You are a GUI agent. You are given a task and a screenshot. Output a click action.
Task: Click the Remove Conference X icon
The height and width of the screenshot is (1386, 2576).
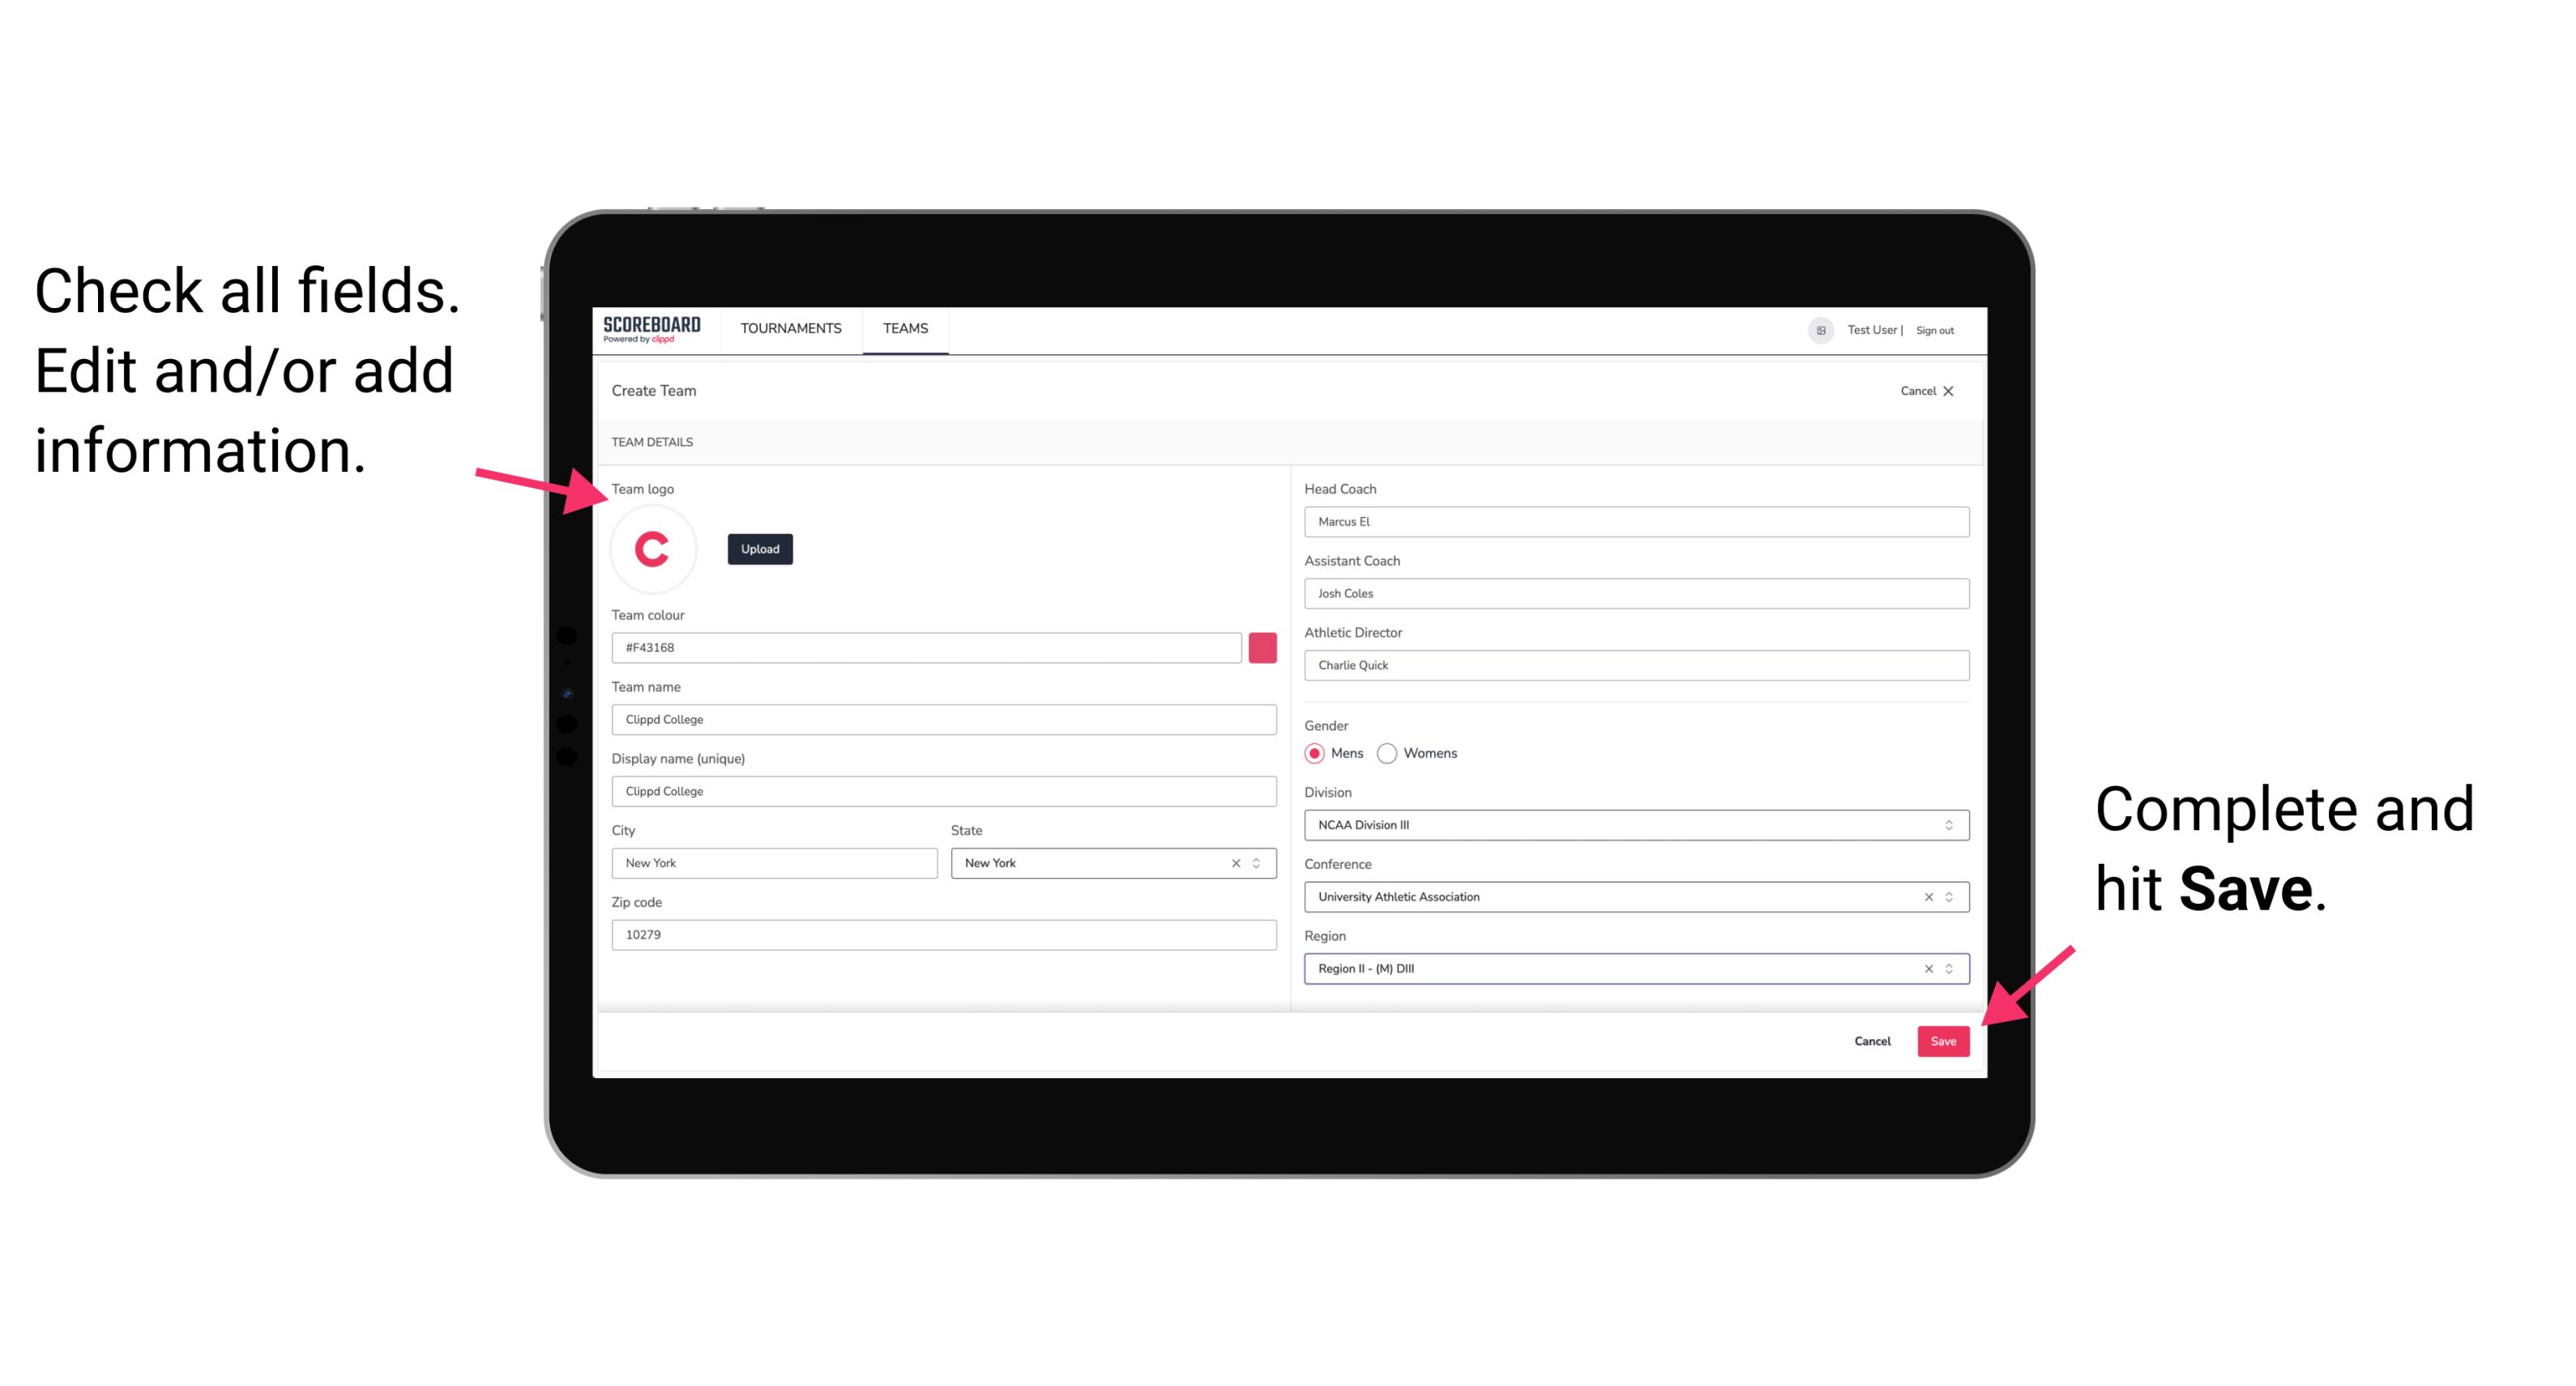pyautogui.click(x=1926, y=896)
